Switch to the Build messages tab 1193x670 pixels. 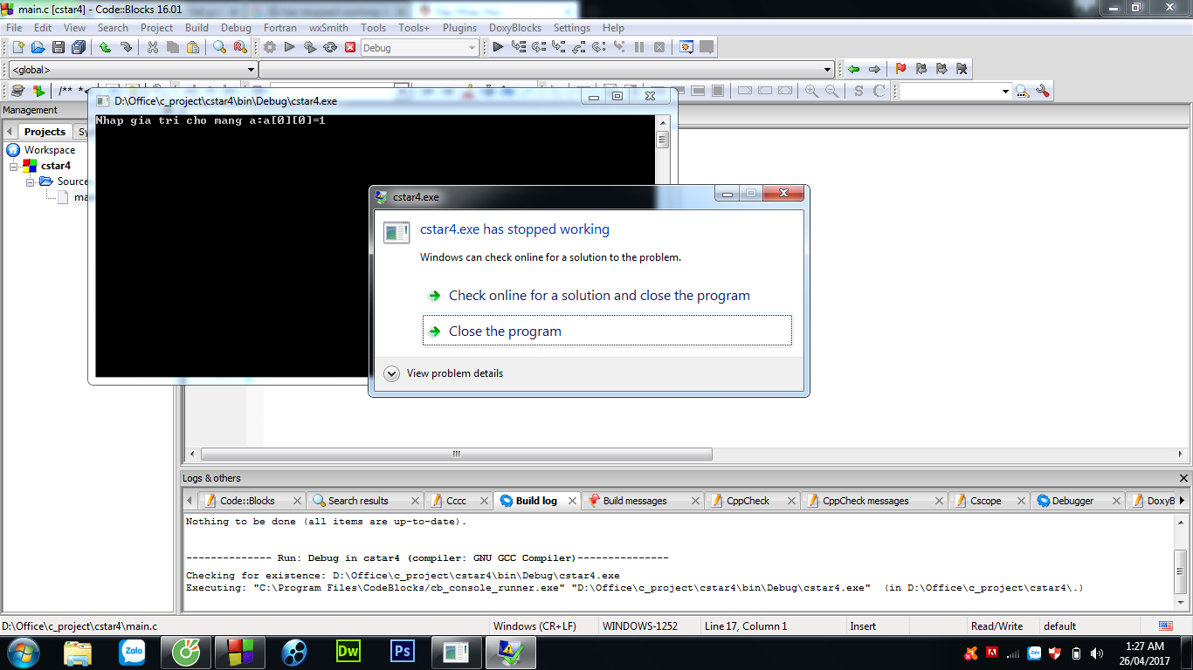tap(634, 501)
